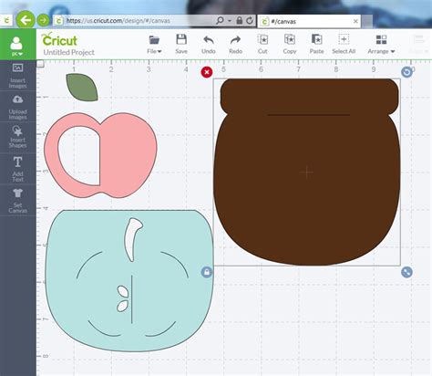
Task: Select the green leaf shape
Action: coord(82,87)
